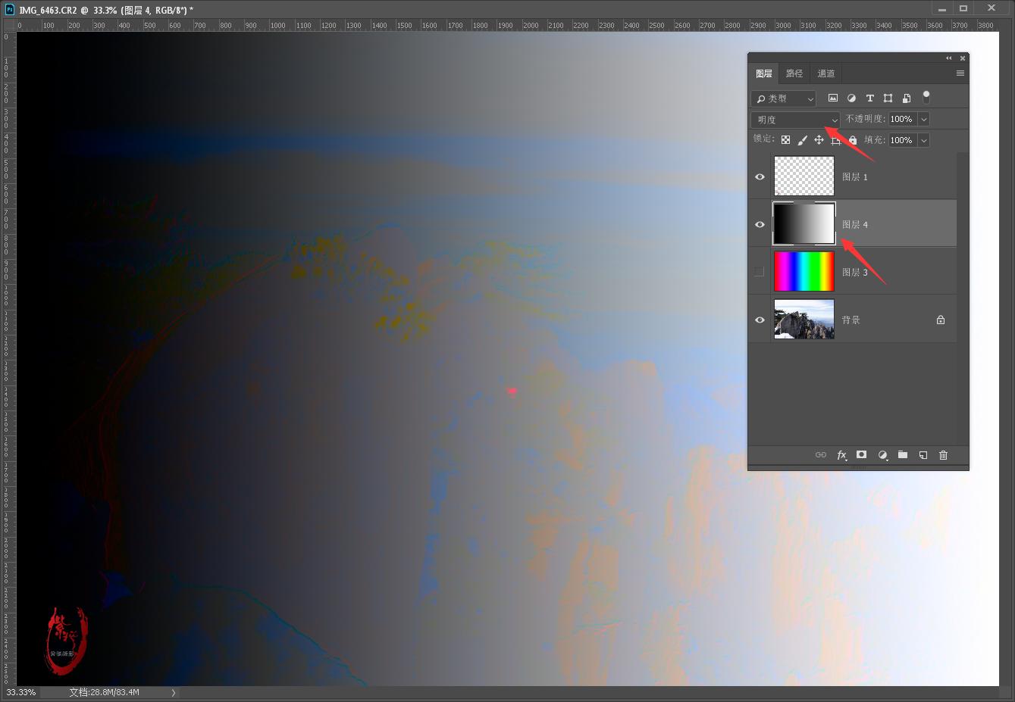The width and height of the screenshot is (1015, 702).
Task: Filter layers by type layers (T icon)
Action: [x=869, y=98]
